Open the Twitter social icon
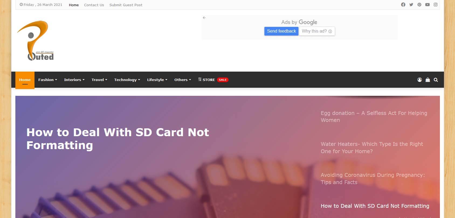This screenshot has width=455, height=218. pyautogui.click(x=411, y=5)
